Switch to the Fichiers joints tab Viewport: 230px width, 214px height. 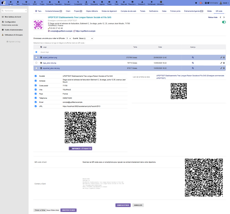coord(175,11)
